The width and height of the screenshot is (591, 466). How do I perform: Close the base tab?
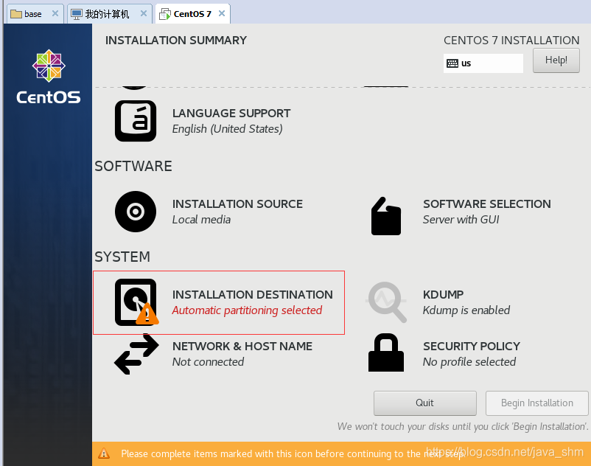click(55, 13)
